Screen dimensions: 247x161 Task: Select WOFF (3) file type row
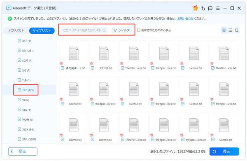click(x=29, y=119)
